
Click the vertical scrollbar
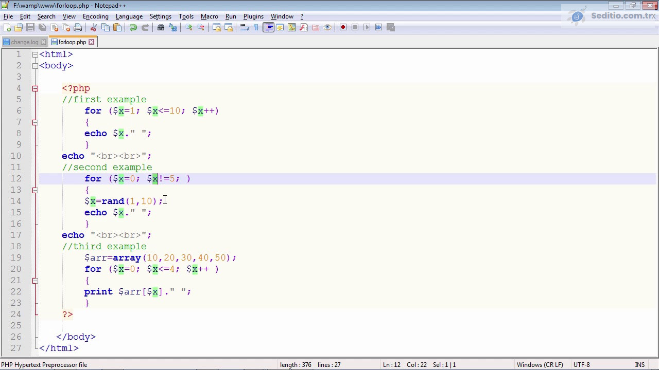click(x=655, y=206)
